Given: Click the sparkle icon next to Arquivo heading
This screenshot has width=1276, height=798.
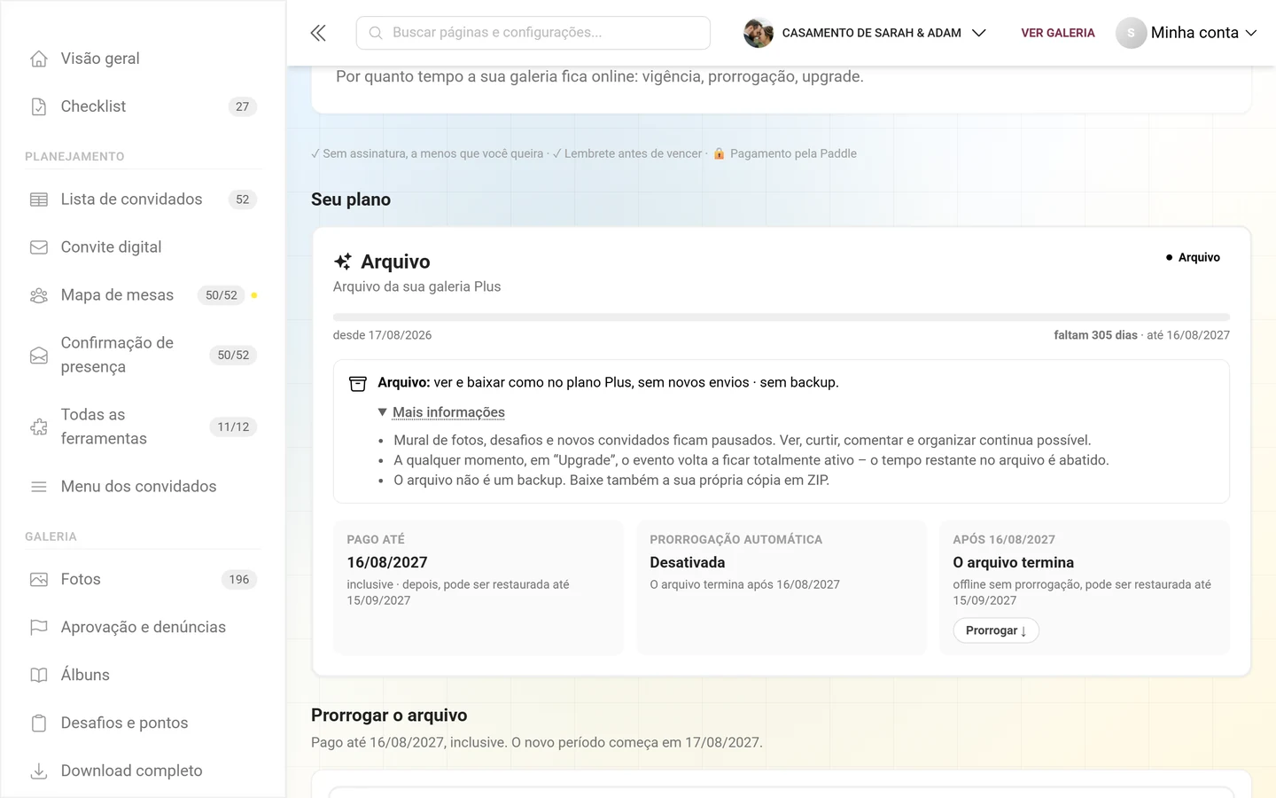Looking at the screenshot, I should 343,262.
